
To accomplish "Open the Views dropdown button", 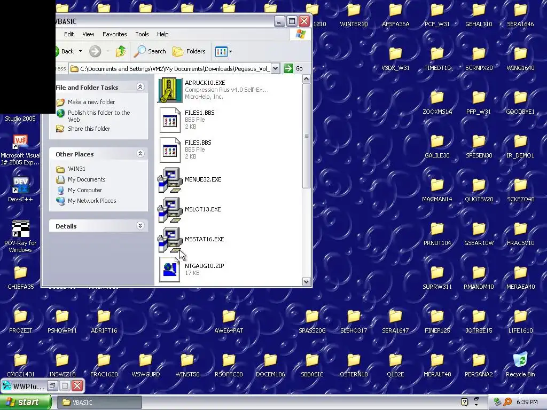I will 224,52.
